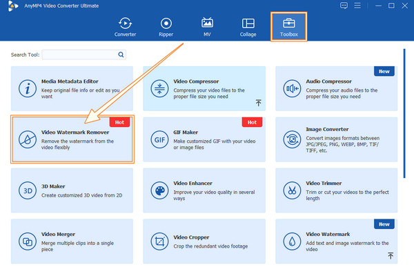Click the Video Watermark Remover icon
Image resolution: width=414 pixels, height=267 pixels.
28,139
